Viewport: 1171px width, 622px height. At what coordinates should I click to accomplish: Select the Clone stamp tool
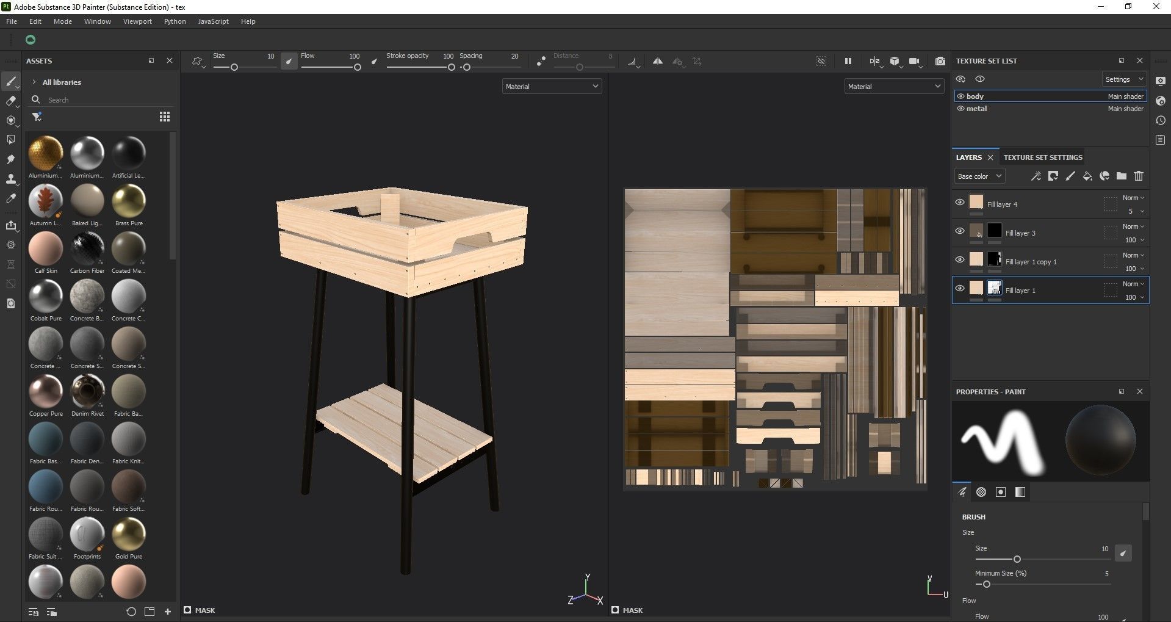click(x=10, y=179)
